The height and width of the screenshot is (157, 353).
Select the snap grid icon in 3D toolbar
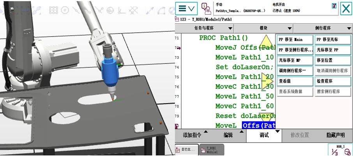(x=53, y=10)
